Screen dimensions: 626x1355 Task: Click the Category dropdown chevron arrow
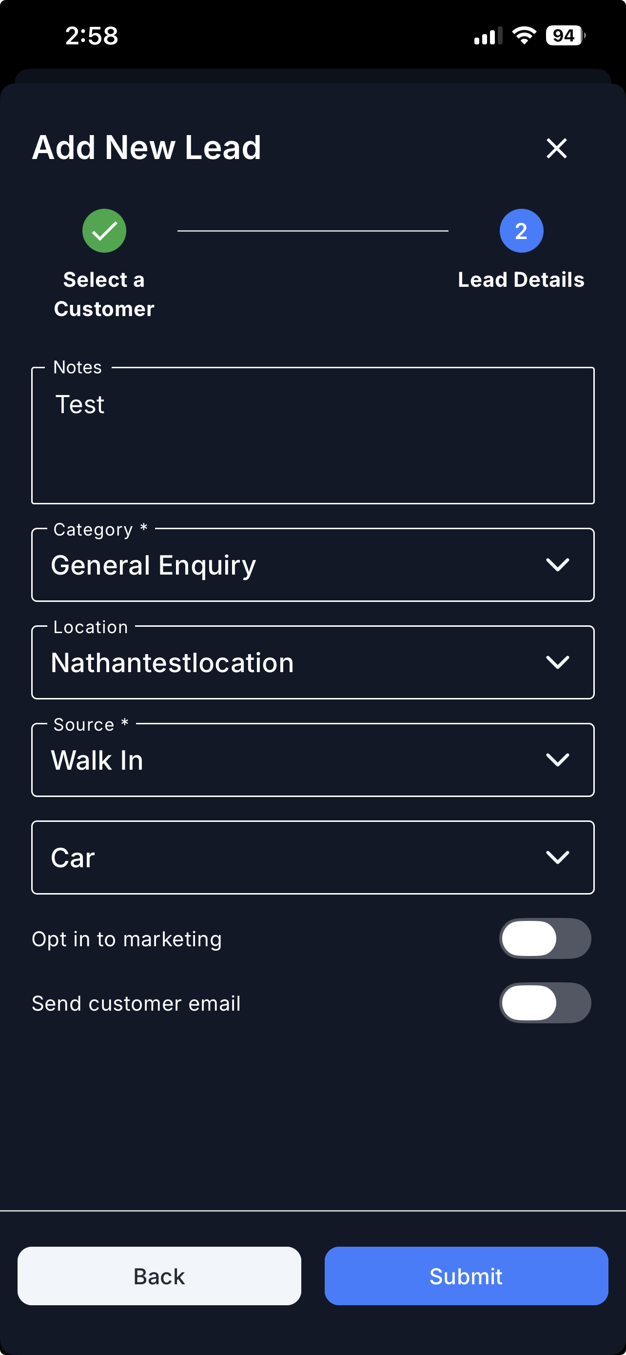coord(557,565)
